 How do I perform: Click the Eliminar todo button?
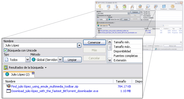click(x=173, y=46)
